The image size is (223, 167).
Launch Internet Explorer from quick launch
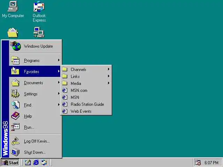(x=36, y=162)
